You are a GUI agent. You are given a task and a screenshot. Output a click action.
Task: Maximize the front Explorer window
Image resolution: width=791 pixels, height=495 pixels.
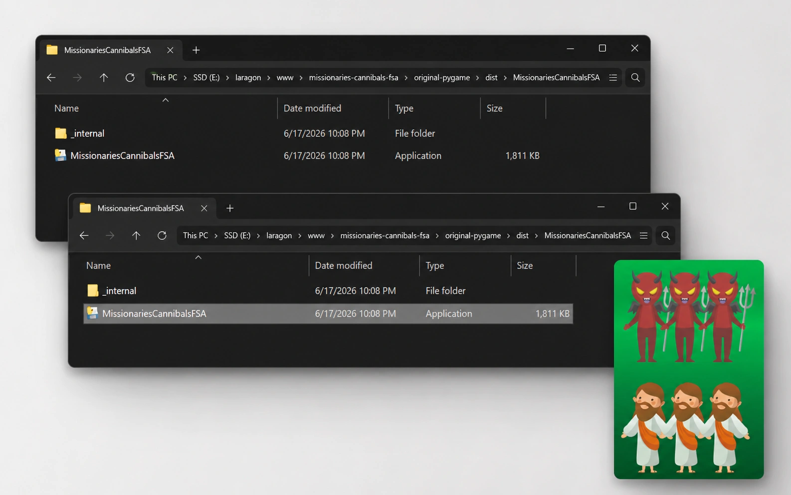[x=633, y=206]
